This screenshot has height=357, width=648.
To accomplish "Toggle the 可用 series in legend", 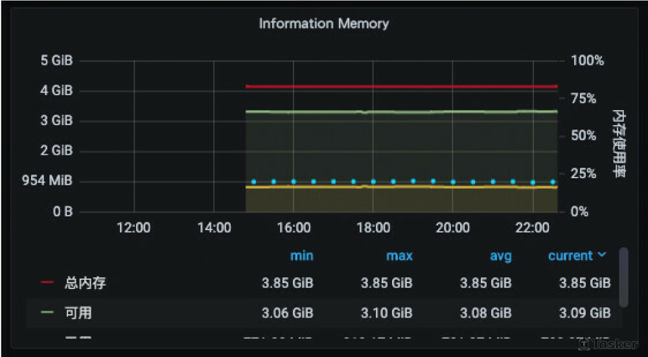I will click(78, 313).
